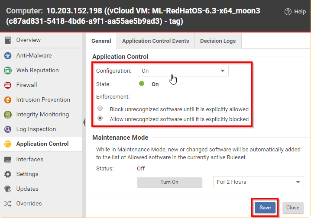Collapse the sidebar using the arrow handle
Viewport: 311px width, 218px height.
[84, 123]
